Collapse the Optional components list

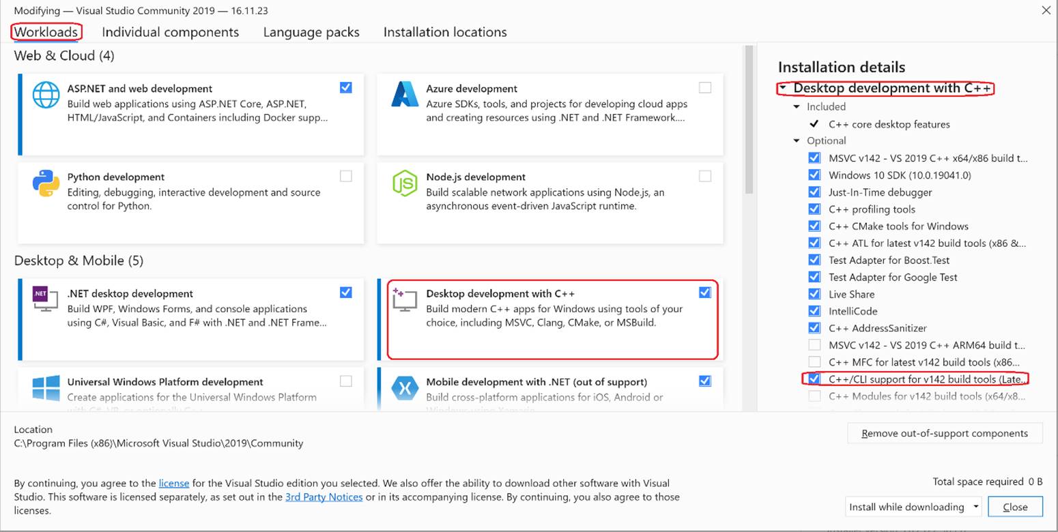coord(797,141)
